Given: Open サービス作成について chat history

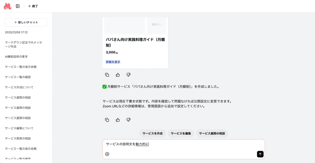Looking at the screenshot, I should 19,87.
